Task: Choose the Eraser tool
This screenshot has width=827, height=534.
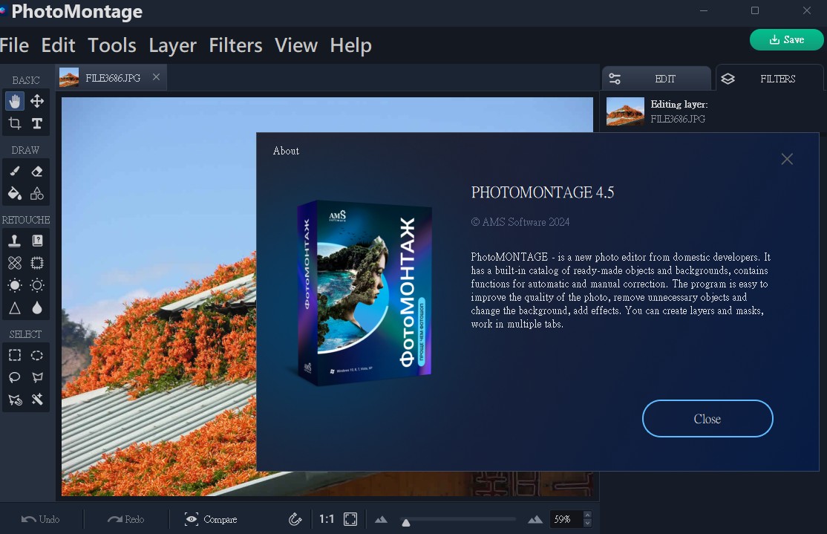Action: [37, 172]
